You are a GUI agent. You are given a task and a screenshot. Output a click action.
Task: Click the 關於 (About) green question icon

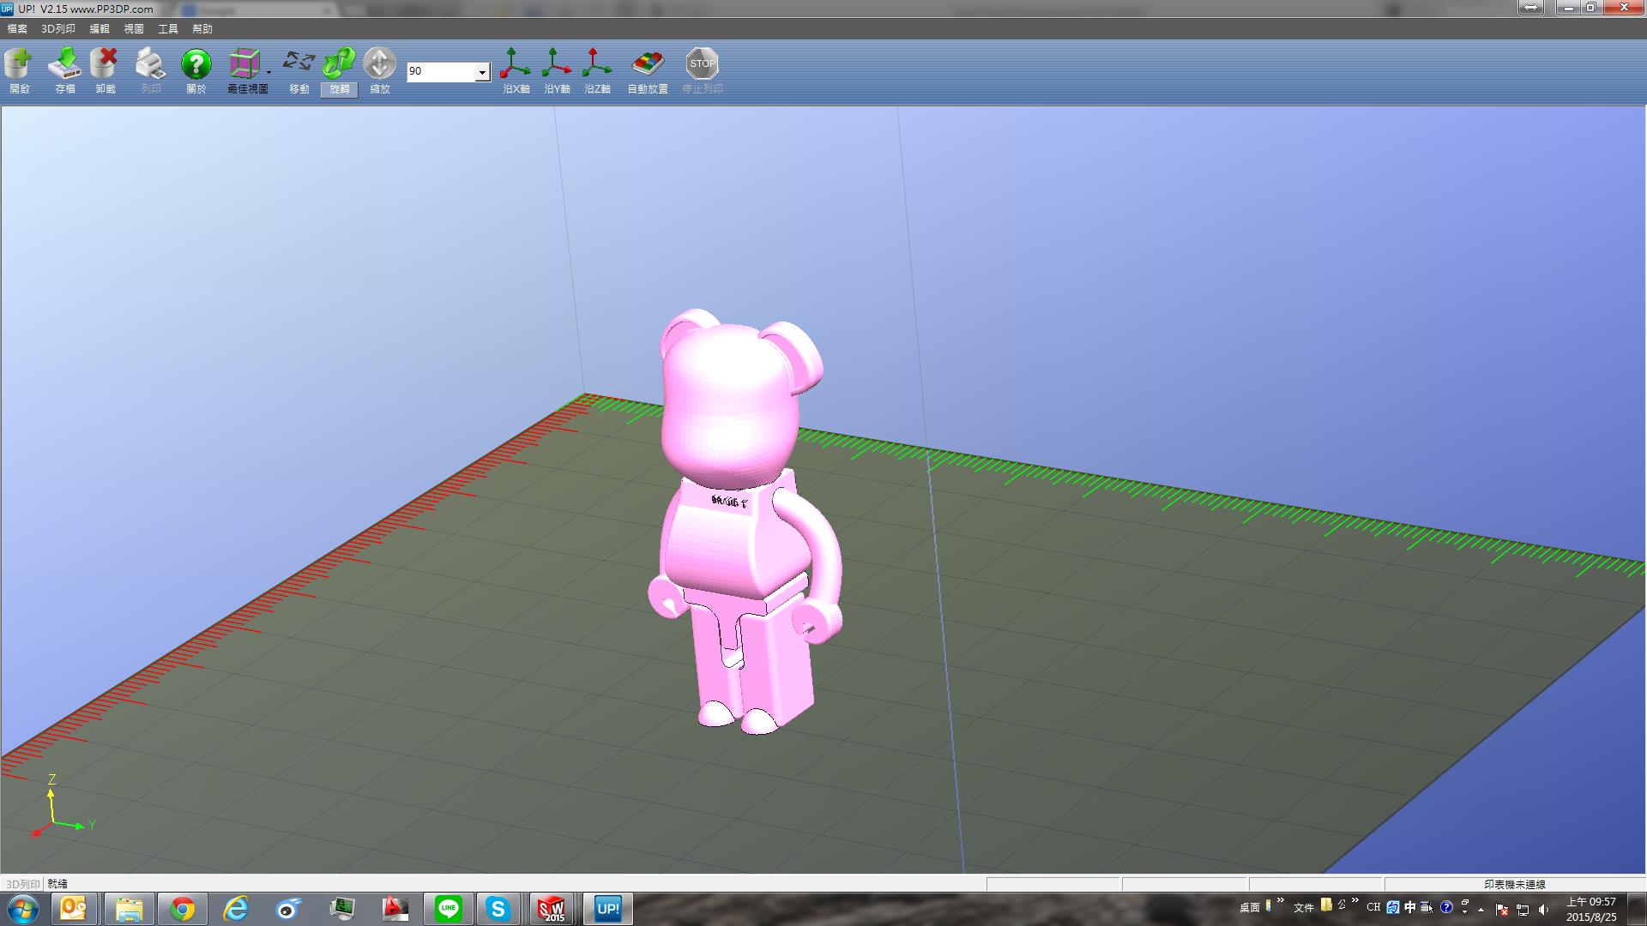pyautogui.click(x=196, y=64)
